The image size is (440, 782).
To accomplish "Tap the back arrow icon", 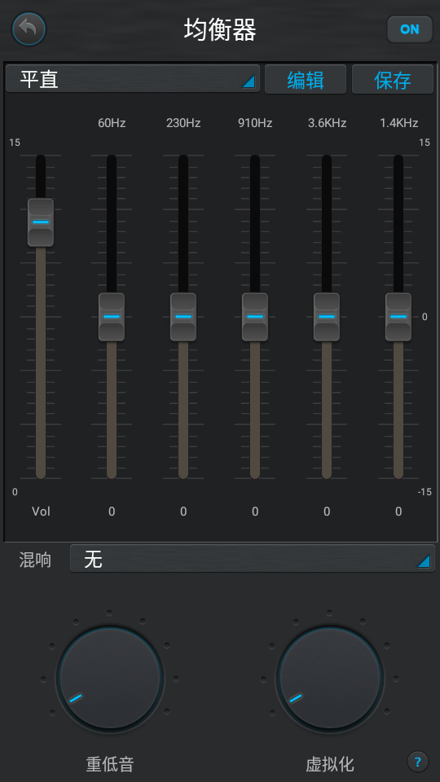I will click(29, 29).
